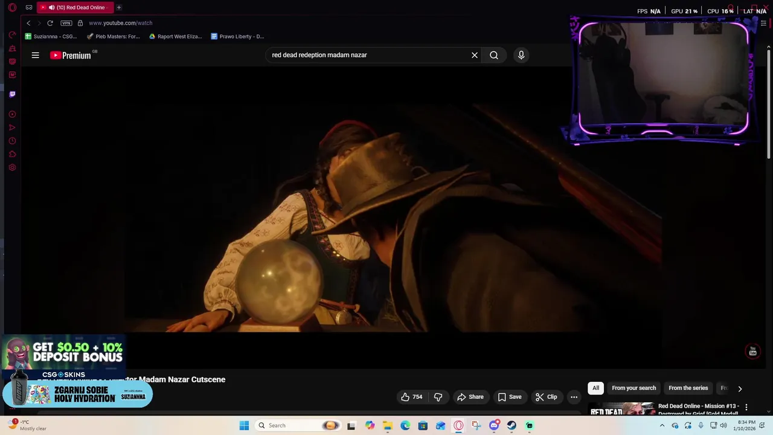Open the Opera GX main menu logo
Image resolution: width=773 pixels, height=435 pixels.
pyautogui.click(x=12, y=7)
